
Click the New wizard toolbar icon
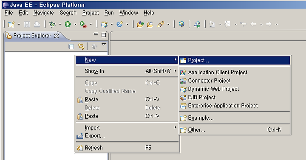coord(11,24)
